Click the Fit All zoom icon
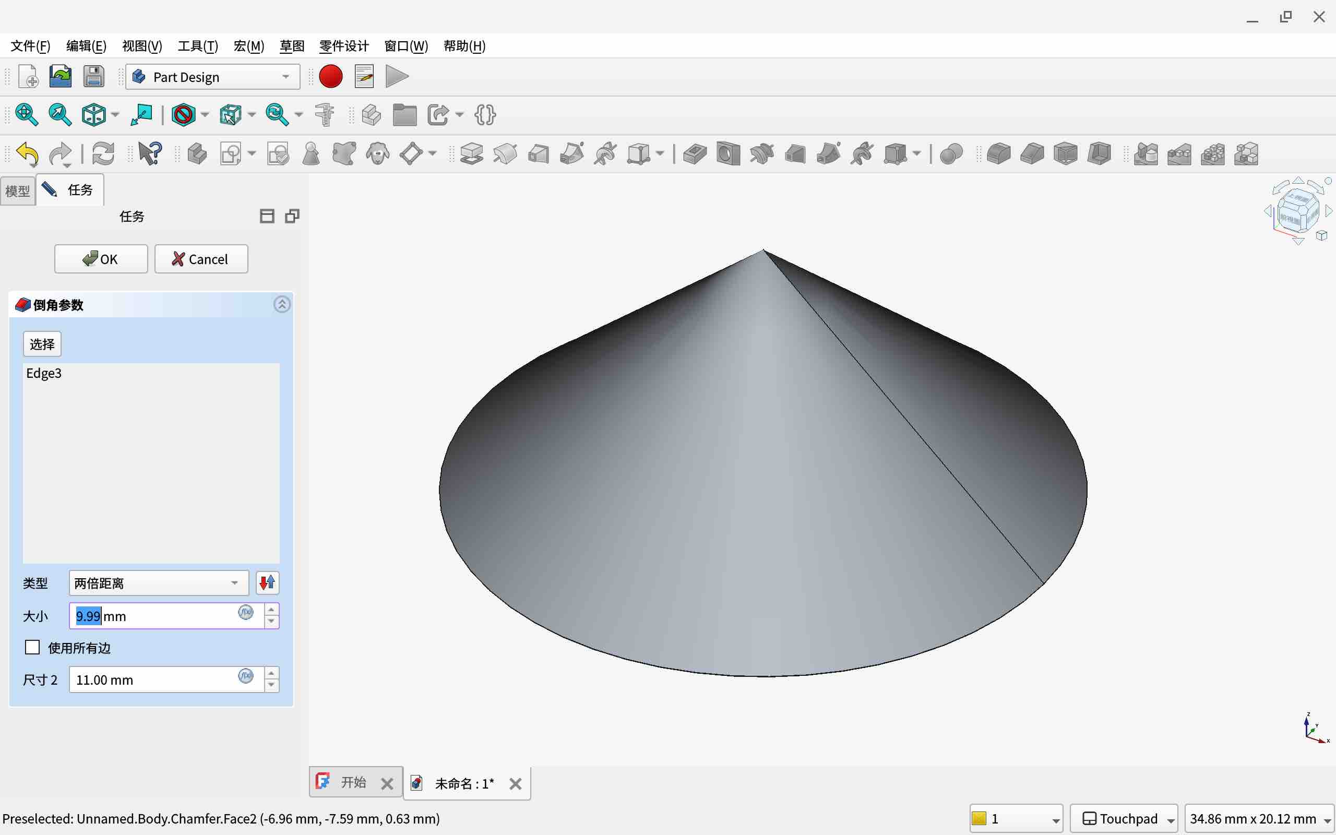Image resolution: width=1336 pixels, height=835 pixels. (x=26, y=115)
